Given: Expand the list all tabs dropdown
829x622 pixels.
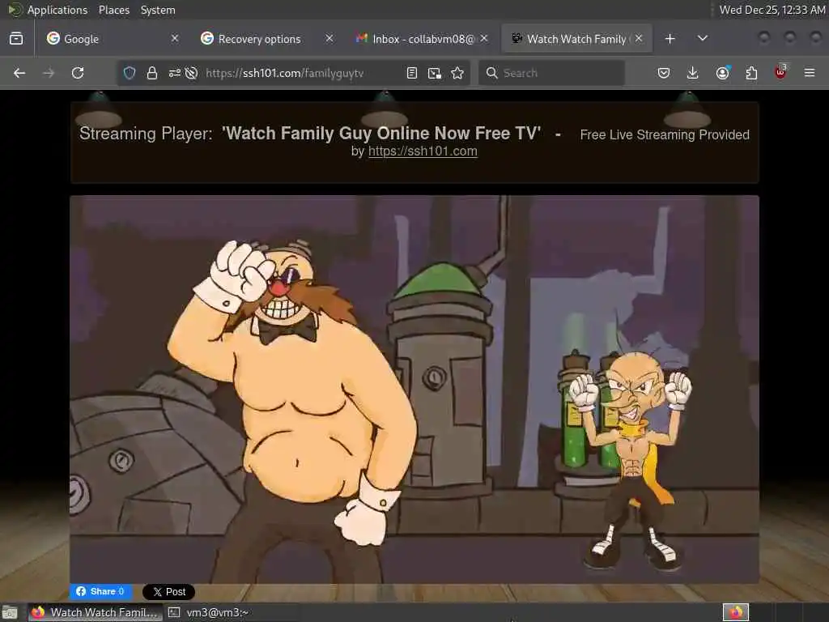Looking at the screenshot, I should point(703,38).
